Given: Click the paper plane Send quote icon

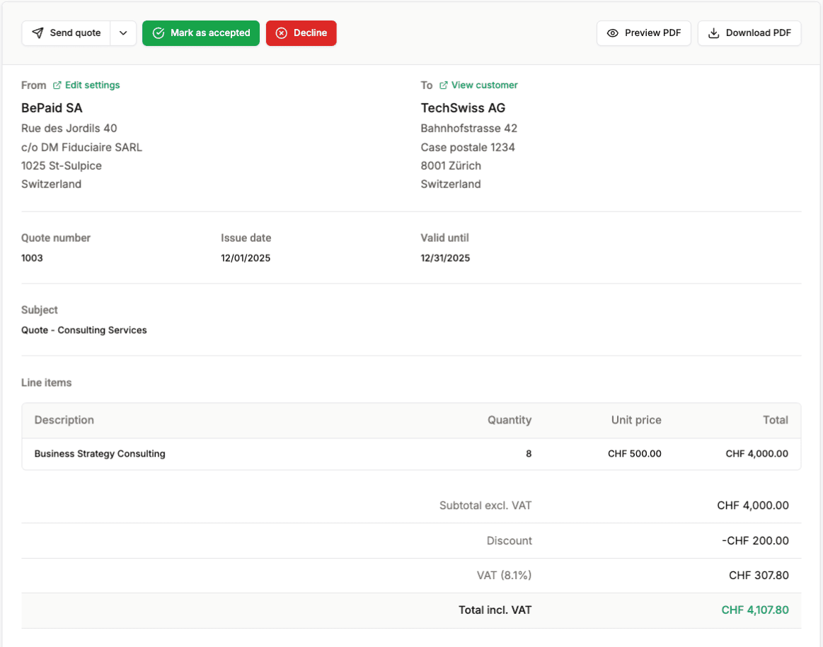Looking at the screenshot, I should point(38,33).
